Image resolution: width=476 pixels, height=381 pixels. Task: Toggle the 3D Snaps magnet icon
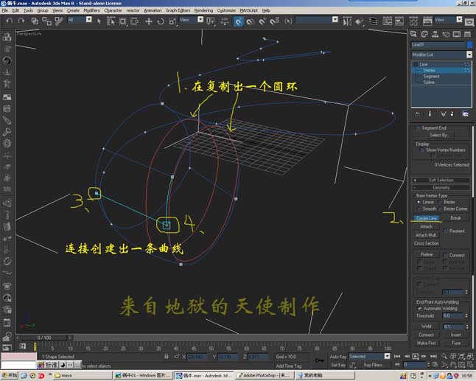pos(239,21)
